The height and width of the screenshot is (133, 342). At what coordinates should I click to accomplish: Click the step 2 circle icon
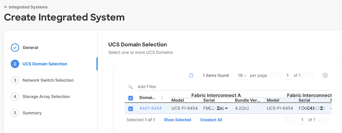(x=15, y=64)
